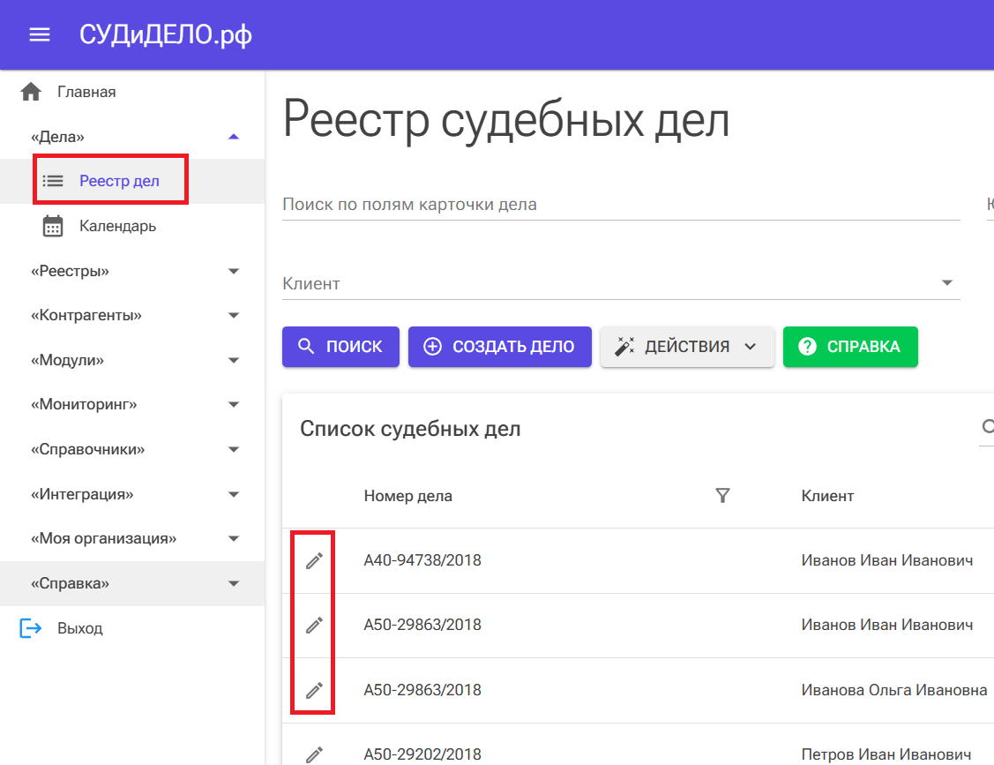Click the logout icon beside Выход

pos(29,627)
